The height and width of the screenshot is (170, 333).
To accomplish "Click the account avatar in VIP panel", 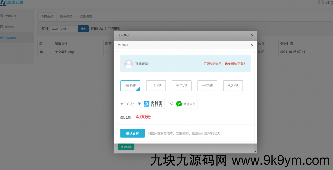I will pyautogui.click(x=129, y=64).
